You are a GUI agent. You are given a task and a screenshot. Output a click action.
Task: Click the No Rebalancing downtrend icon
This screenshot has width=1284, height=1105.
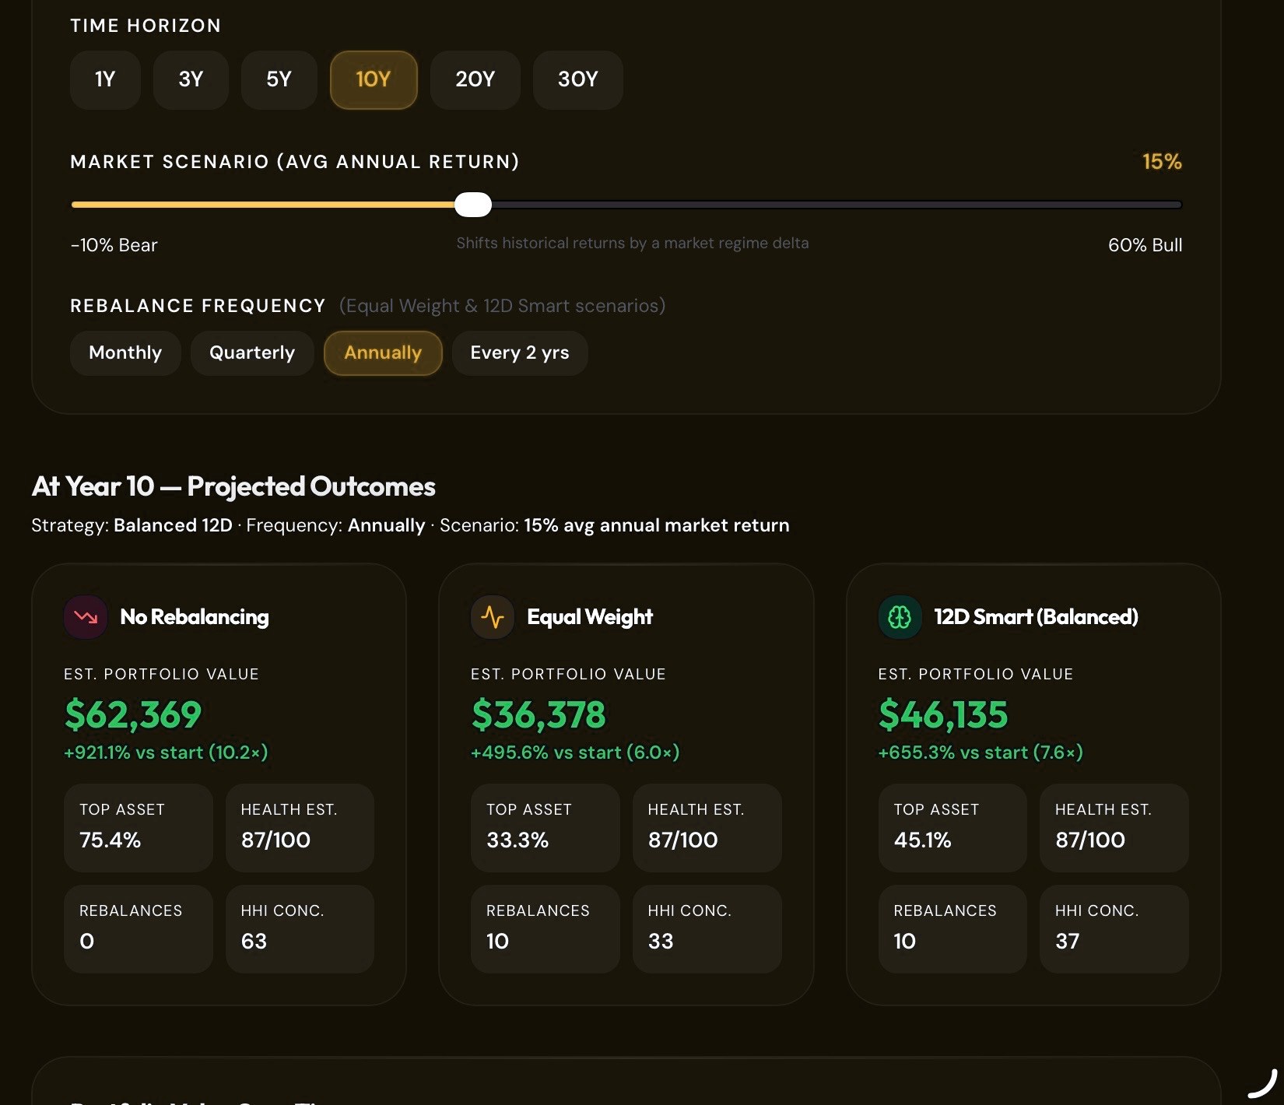tap(86, 617)
